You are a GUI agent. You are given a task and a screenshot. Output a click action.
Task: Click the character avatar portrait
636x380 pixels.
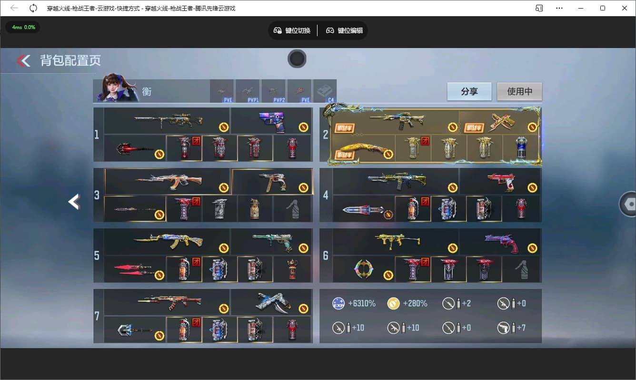[116, 88]
